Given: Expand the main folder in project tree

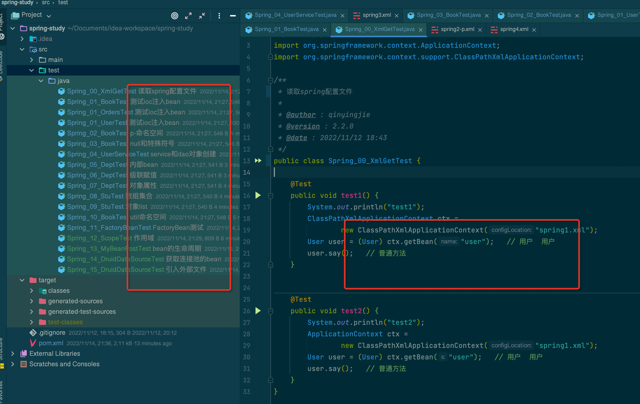Looking at the screenshot, I should click(32, 60).
